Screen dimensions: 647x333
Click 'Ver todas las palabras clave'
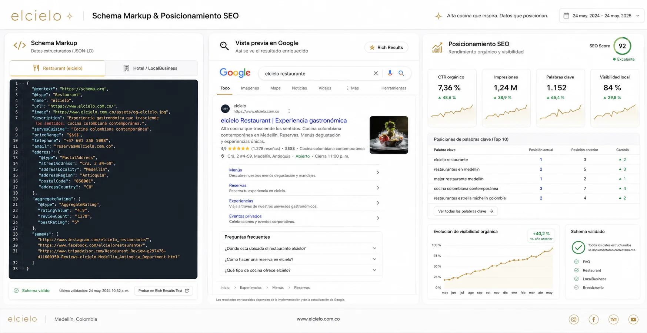466,211
